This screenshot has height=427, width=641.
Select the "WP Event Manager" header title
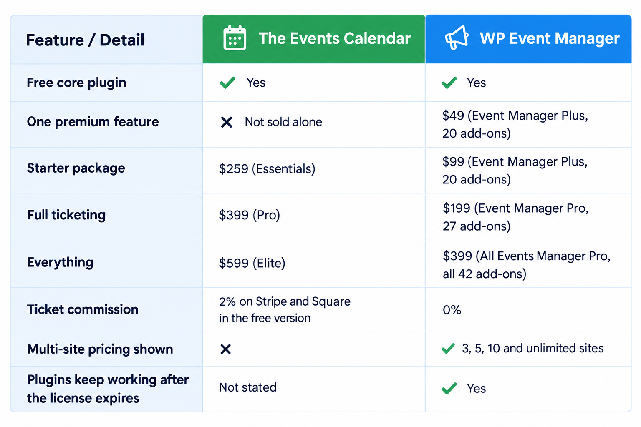point(550,38)
